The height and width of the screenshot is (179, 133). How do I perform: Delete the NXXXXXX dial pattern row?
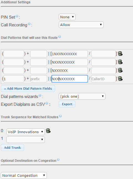120,70
